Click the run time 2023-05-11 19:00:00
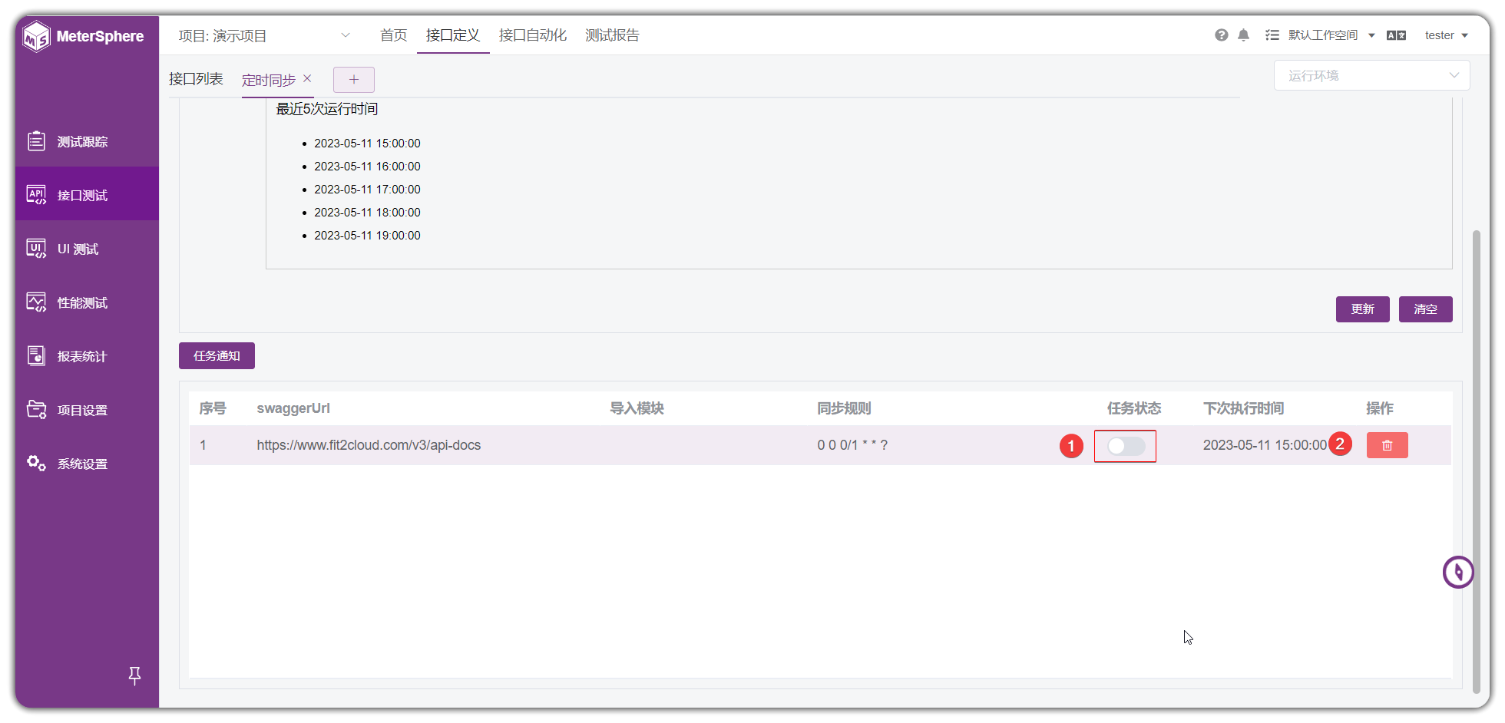The width and height of the screenshot is (1505, 723). pyautogui.click(x=367, y=236)
